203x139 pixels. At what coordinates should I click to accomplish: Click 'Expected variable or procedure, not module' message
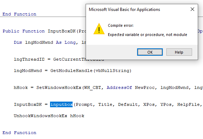147,35
